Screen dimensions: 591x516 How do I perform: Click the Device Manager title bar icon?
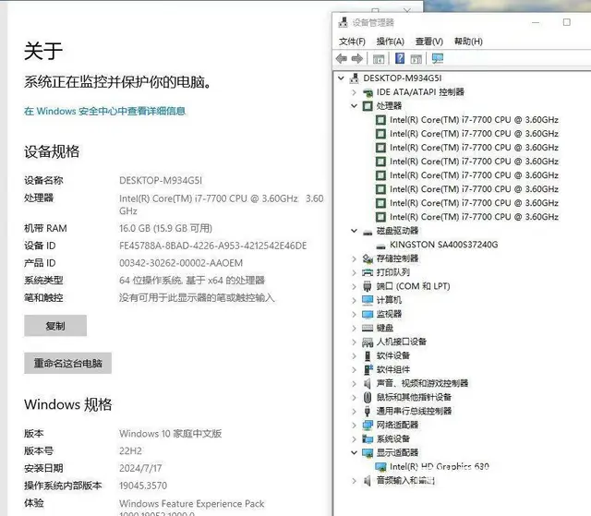coord(343,22)
